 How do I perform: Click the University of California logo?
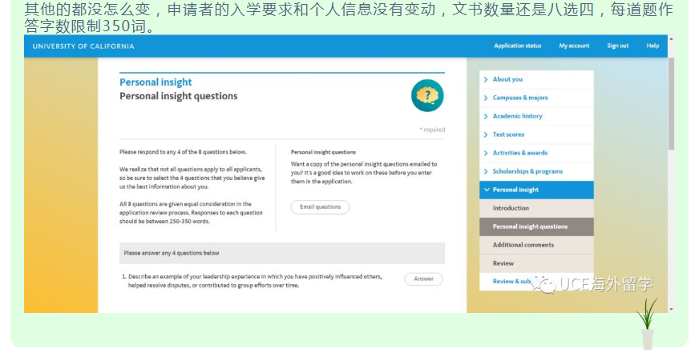83,46
